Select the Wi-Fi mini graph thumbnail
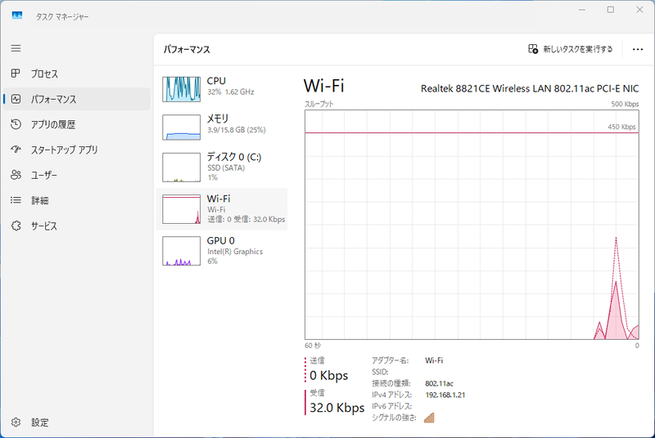Screen dimensions: 655x438 click(181, 209)
